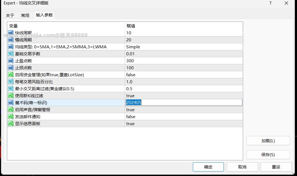The height and width of the screenshot is (176, 297).
Task: Select the 慢线周期 variable name
Action: (23, 40)
